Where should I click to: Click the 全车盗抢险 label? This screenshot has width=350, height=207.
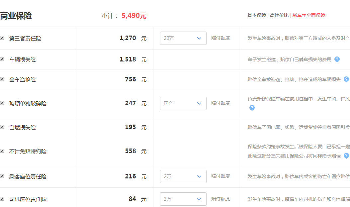tap(22, 79)
